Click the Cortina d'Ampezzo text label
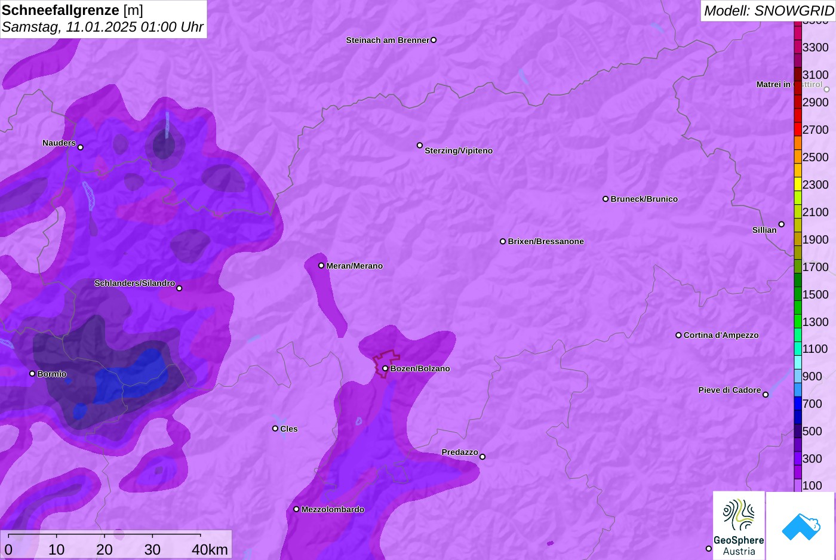Image resolution: width=836 pixels, height=560 pixels. (x=721, y=335)
